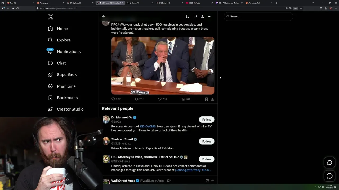Click the browser back arrow
This screenshot has height=190, width=339.
click(8, 8)
